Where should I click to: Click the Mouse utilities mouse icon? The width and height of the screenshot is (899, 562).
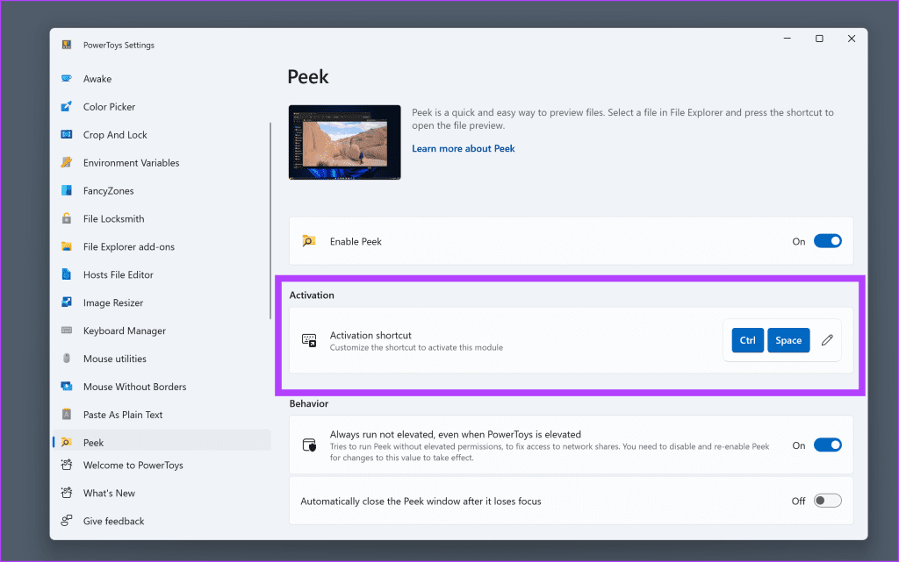pyautogui.click(x=67, y=359)
